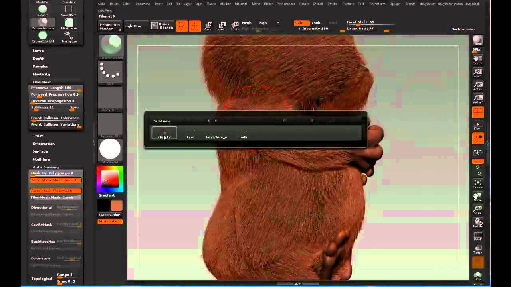Open the Alpha menu

pos(102,4)
